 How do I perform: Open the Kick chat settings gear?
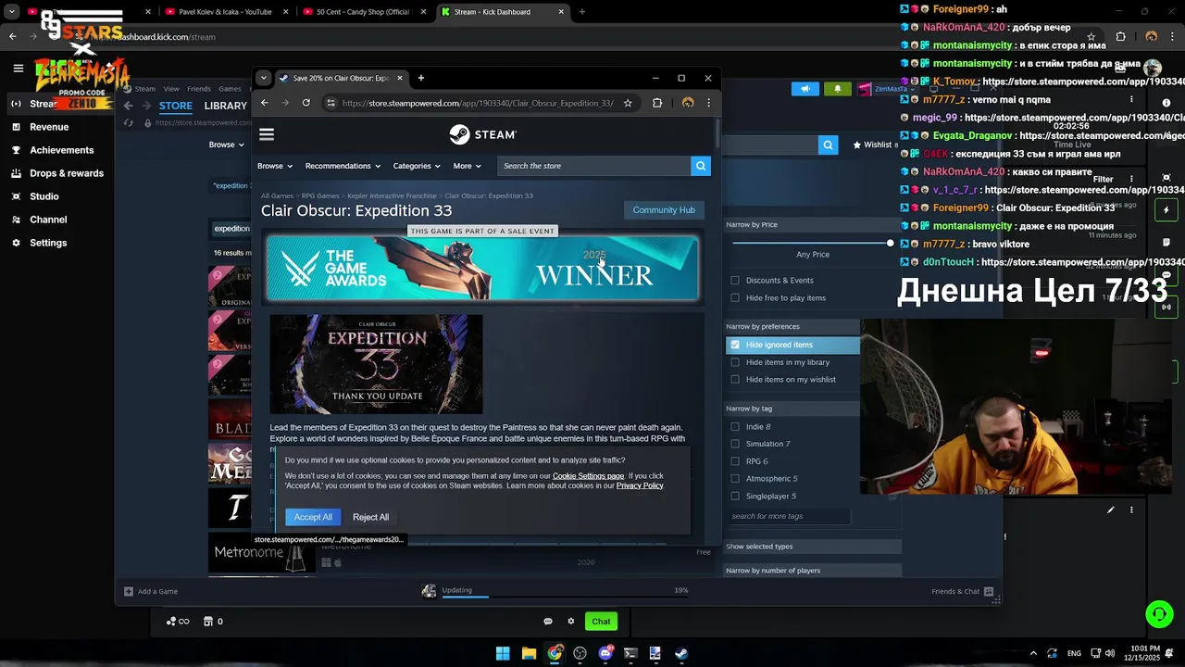571,622
